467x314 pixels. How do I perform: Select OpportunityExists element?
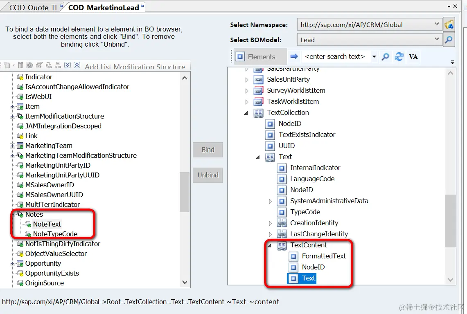[x=52, y=273]
